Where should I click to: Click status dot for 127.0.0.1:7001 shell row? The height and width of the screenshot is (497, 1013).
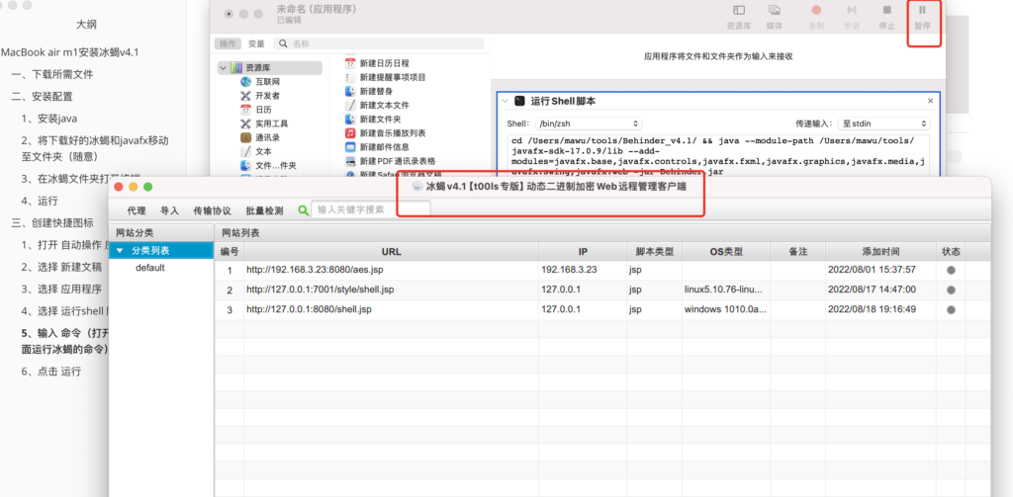click(951, 290)
